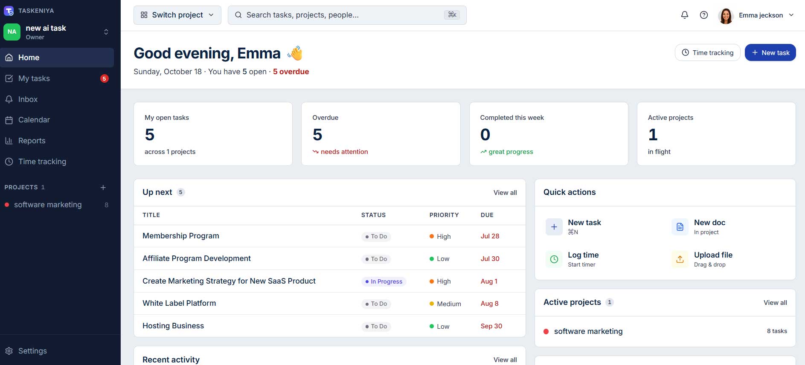Click To Do status of Membership Program
The height and width of the screenshot is (365, 805).
pyautogui.click(x=376, y=236)
